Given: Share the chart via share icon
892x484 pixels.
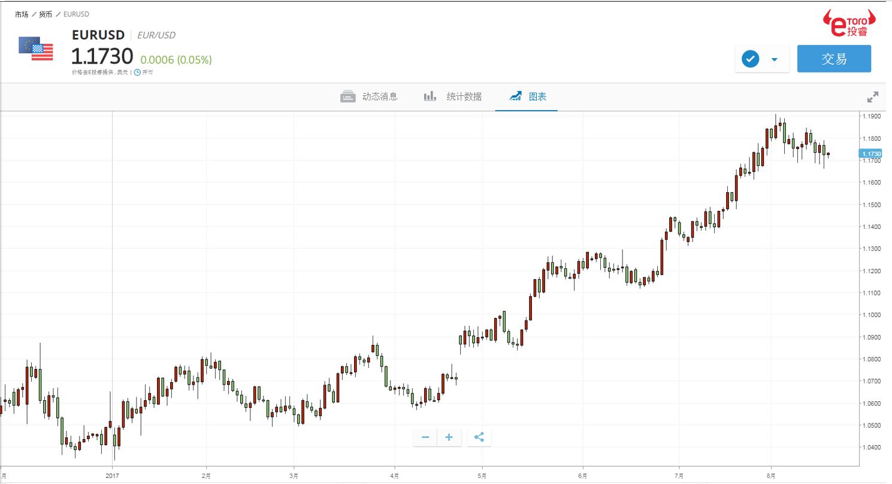Looking at the screenshot, I should point(479,437).
